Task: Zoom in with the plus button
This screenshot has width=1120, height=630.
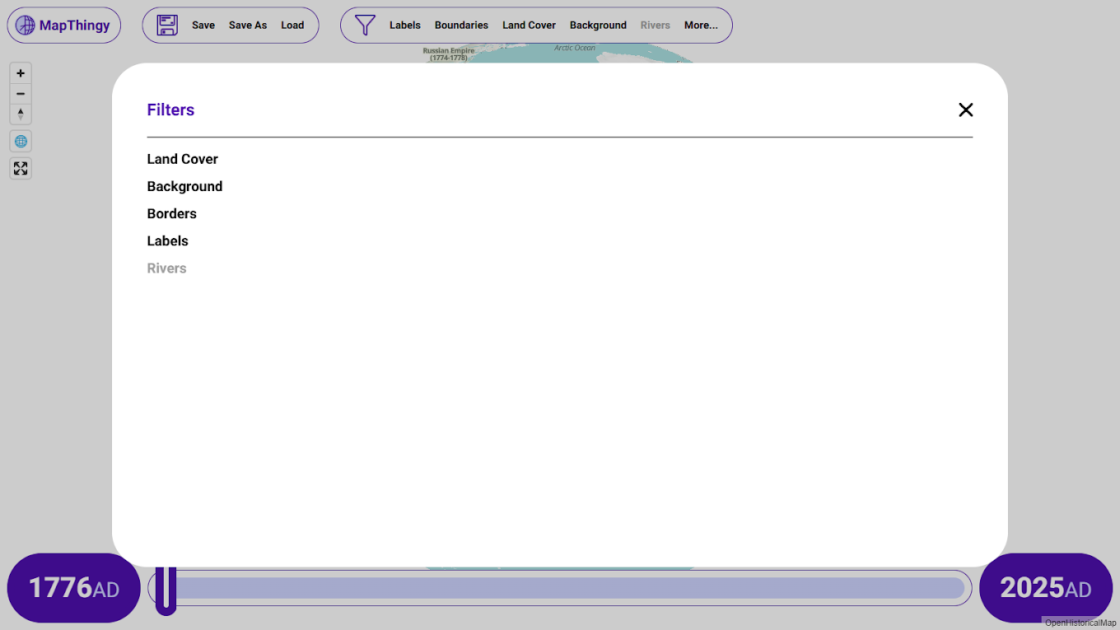Action: pos(21,73)
